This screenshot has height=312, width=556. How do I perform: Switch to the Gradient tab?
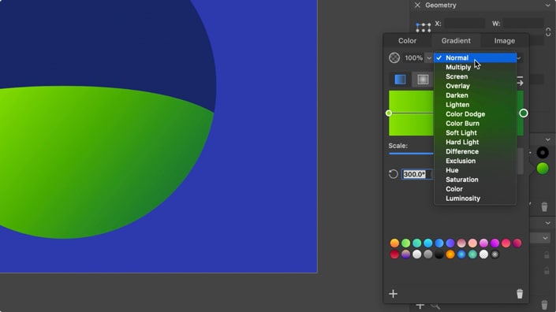click(456, 41)
